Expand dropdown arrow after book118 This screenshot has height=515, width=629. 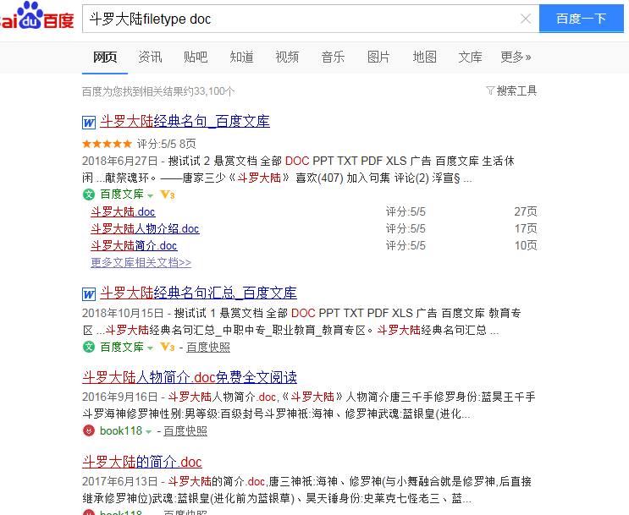coord(149,432)
